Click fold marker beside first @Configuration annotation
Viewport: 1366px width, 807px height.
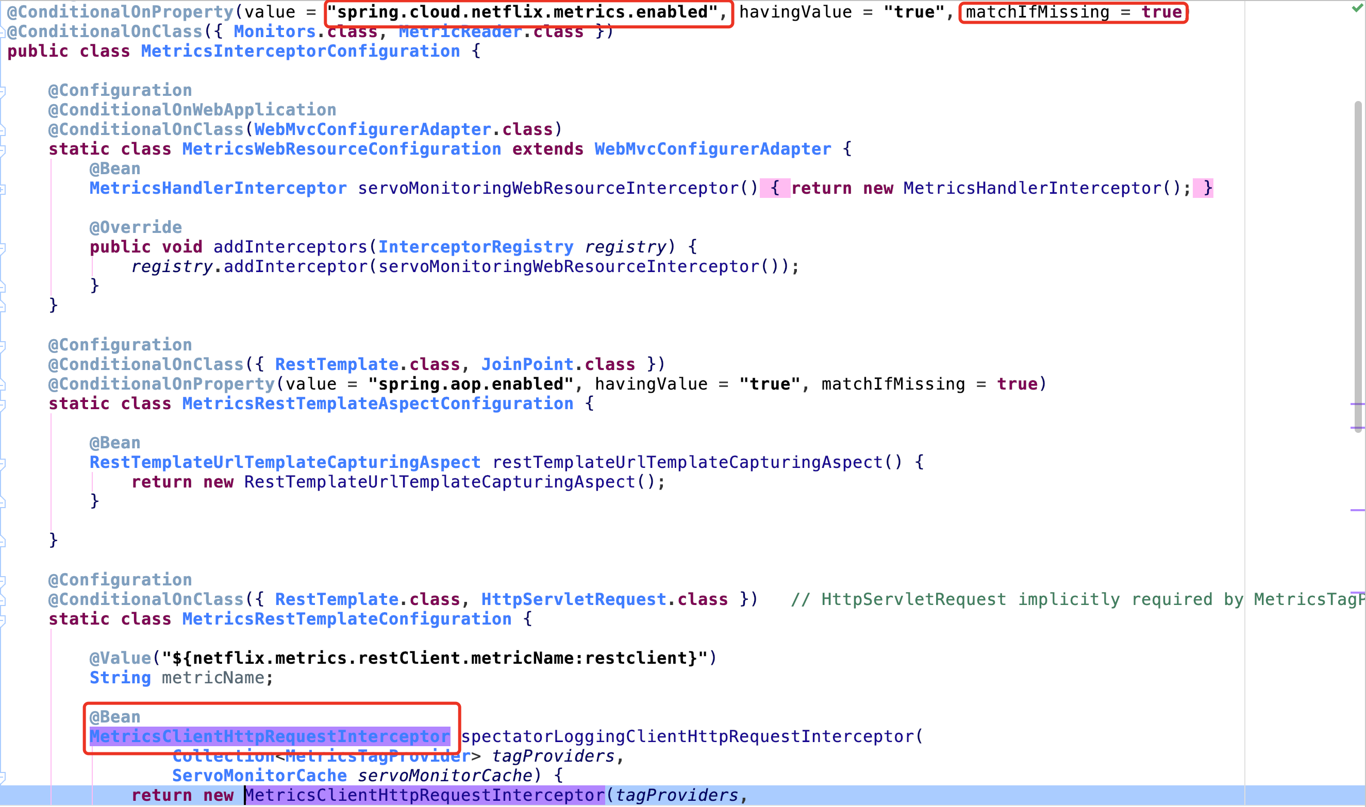coord(3,91)
